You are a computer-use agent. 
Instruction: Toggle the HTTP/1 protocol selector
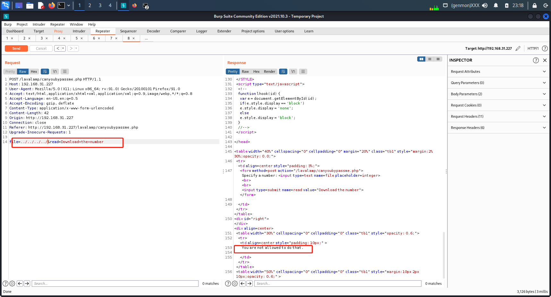pyautogui.click(x=533, y=48)
